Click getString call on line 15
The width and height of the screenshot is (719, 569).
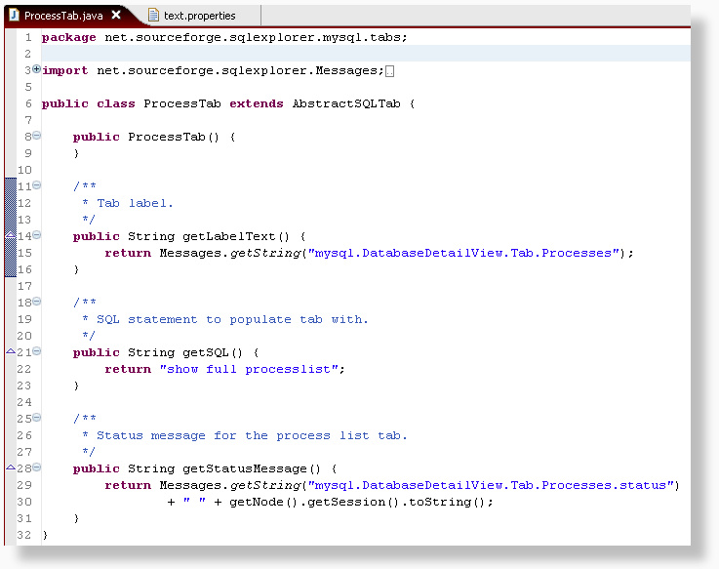(x=265, y=254)
